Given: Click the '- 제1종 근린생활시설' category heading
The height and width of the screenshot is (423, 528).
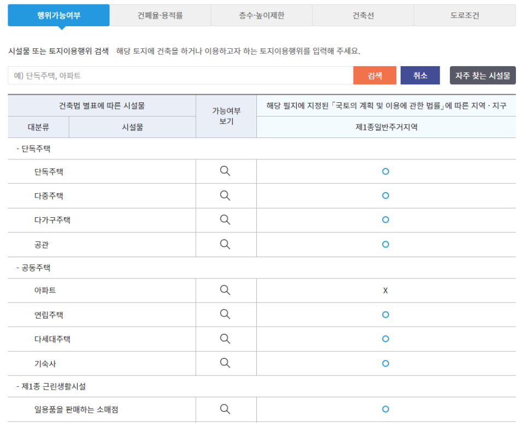Looking at the screenshot, I should click(51, 386).
